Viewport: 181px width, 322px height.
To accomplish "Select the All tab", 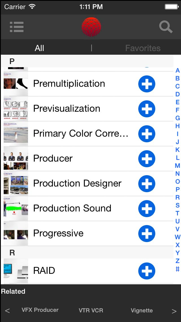I will pos(39,48).
